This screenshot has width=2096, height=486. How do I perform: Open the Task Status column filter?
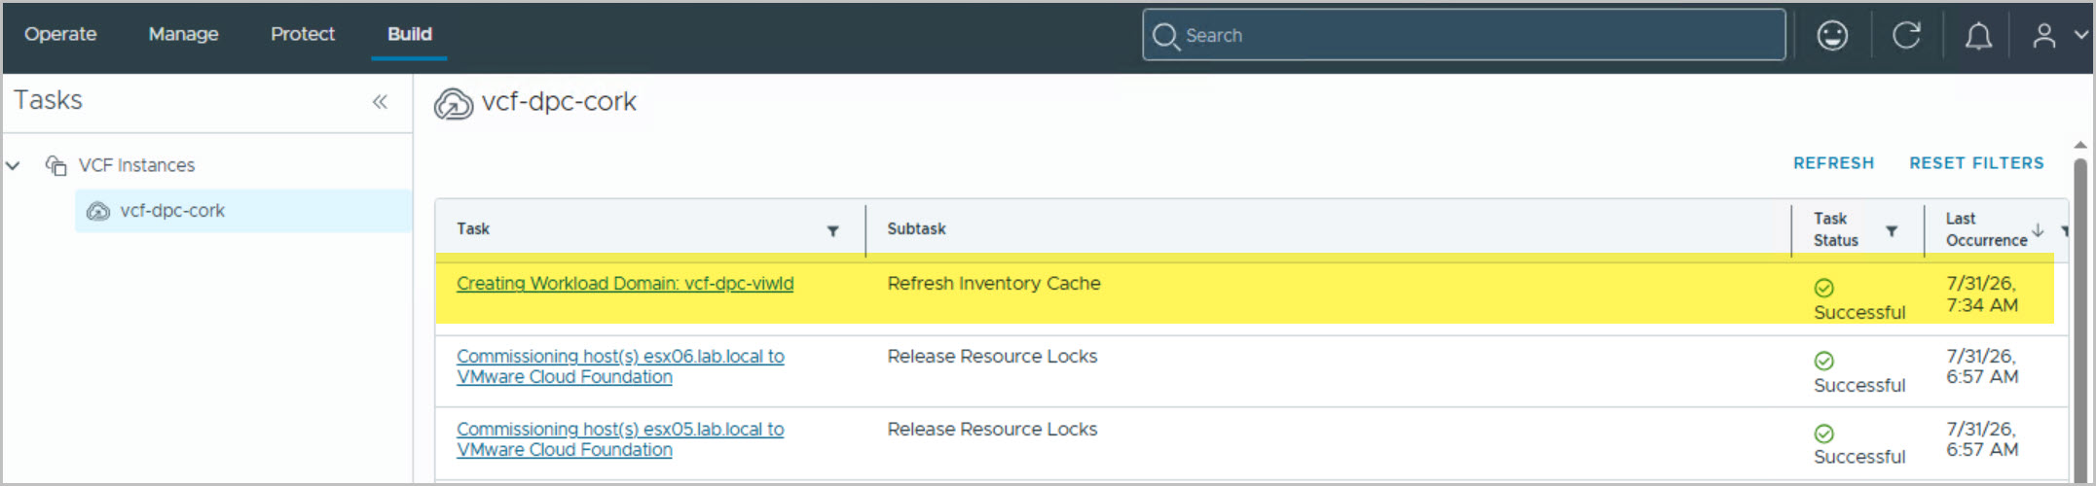pyautogui.click(x=1891, y=230)
